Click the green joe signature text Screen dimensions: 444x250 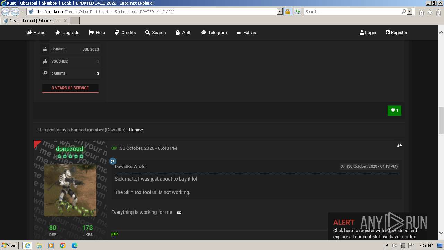[x=114, y=234]
